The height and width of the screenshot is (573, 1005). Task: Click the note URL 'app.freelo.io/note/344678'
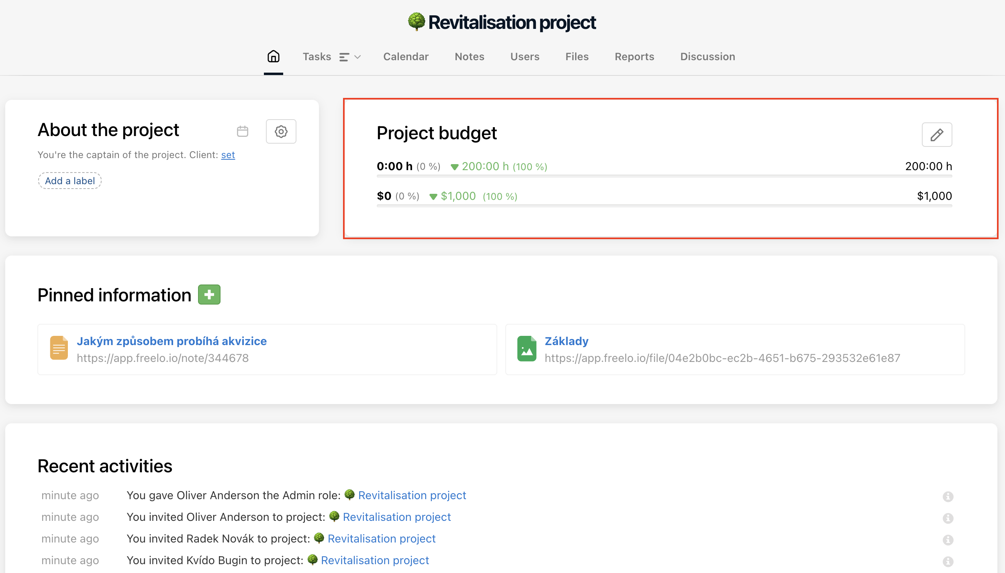pyautogui.click(x=163, y=358)
